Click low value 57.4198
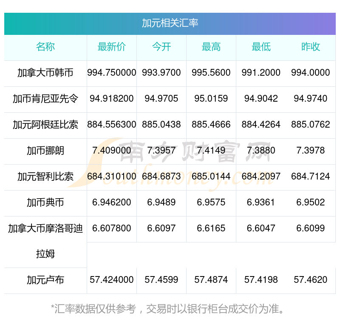This screenshot has width=340, height=322. [x=261, y=280]
